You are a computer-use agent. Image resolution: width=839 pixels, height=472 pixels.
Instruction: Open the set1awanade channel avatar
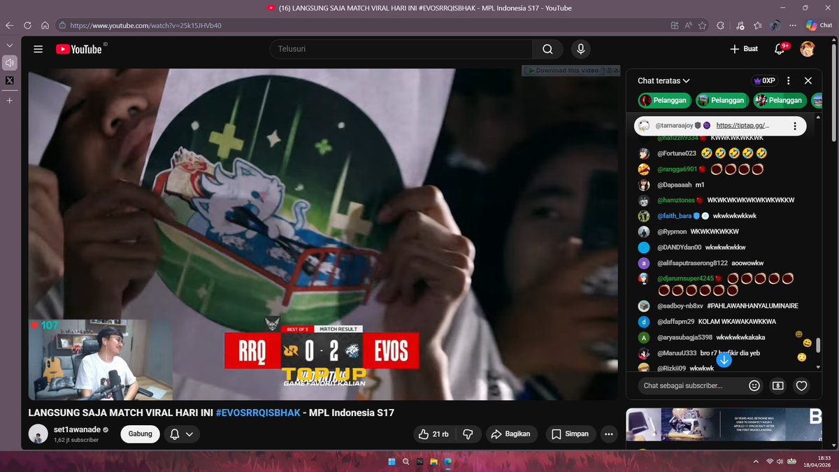(38, 434)
